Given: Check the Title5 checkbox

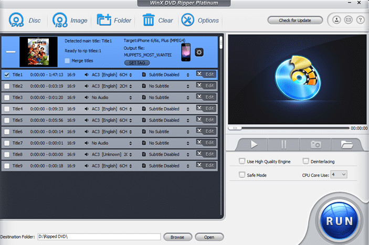Looking at the screenshot, I should 7,120.
